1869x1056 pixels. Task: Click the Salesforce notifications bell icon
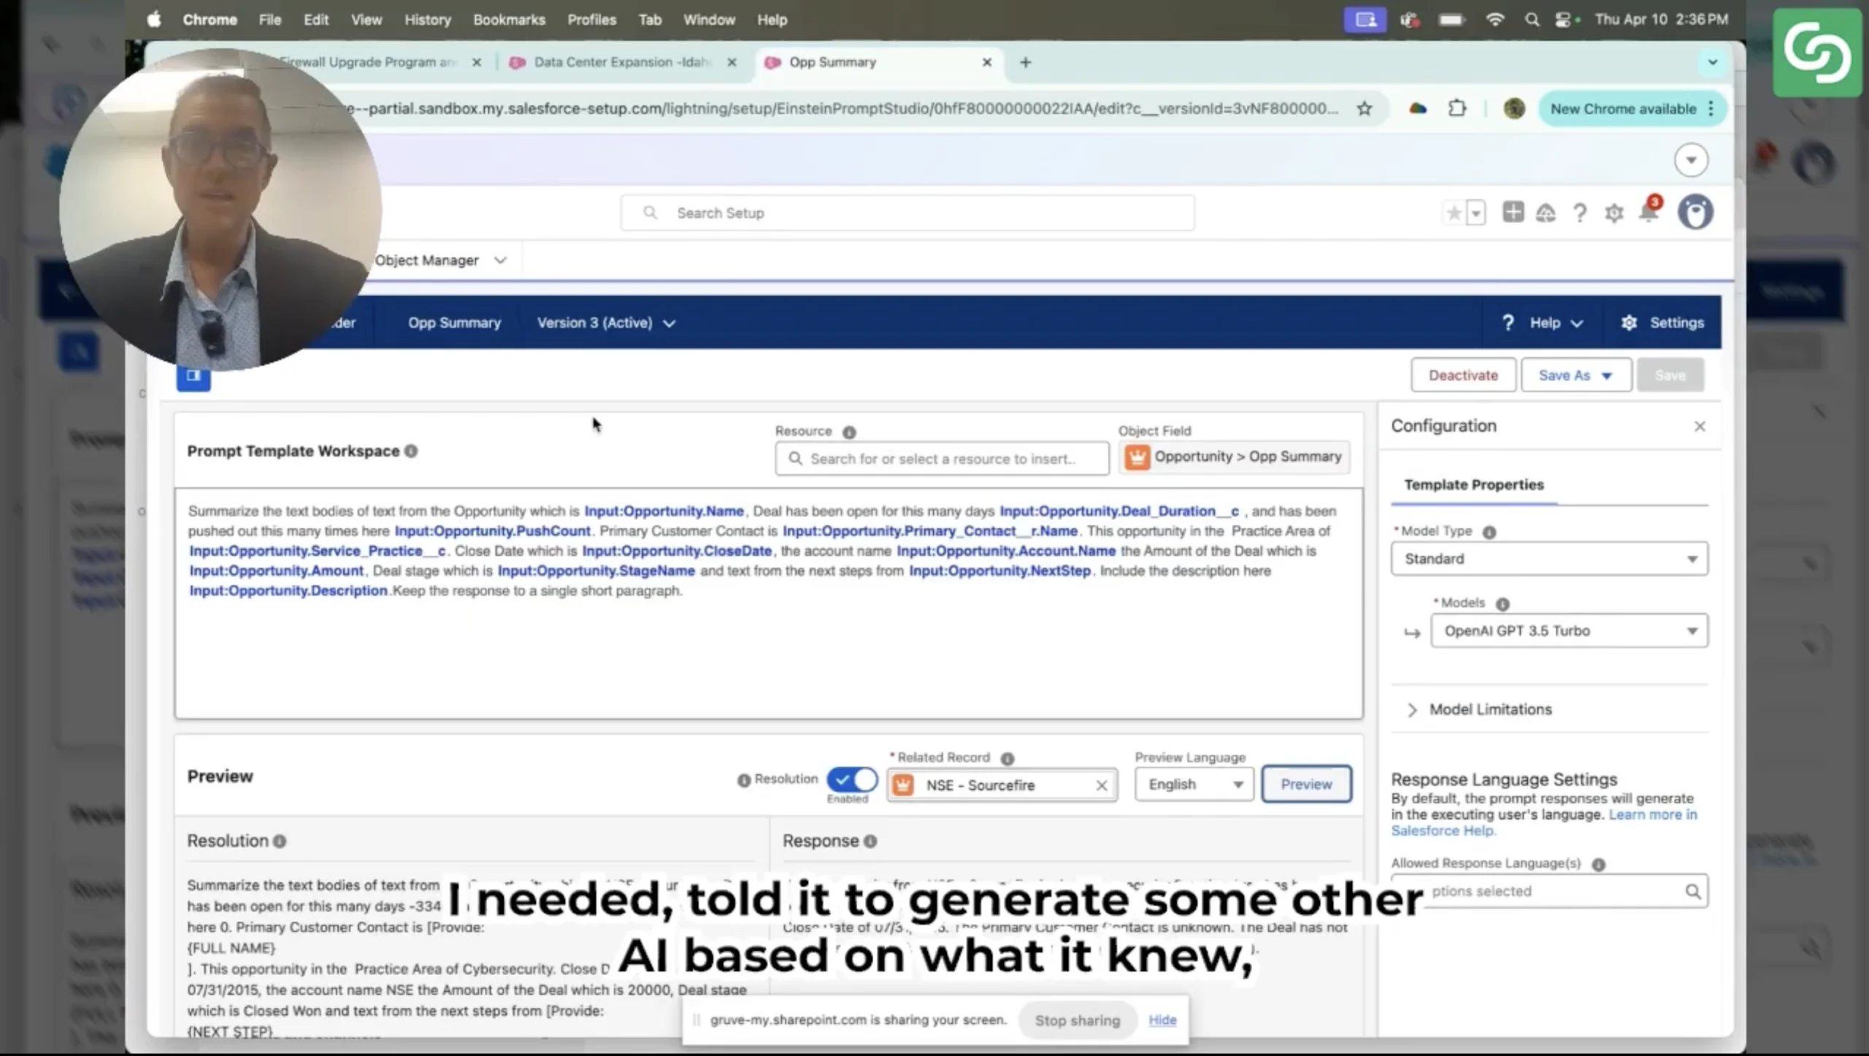(1648, 213)
